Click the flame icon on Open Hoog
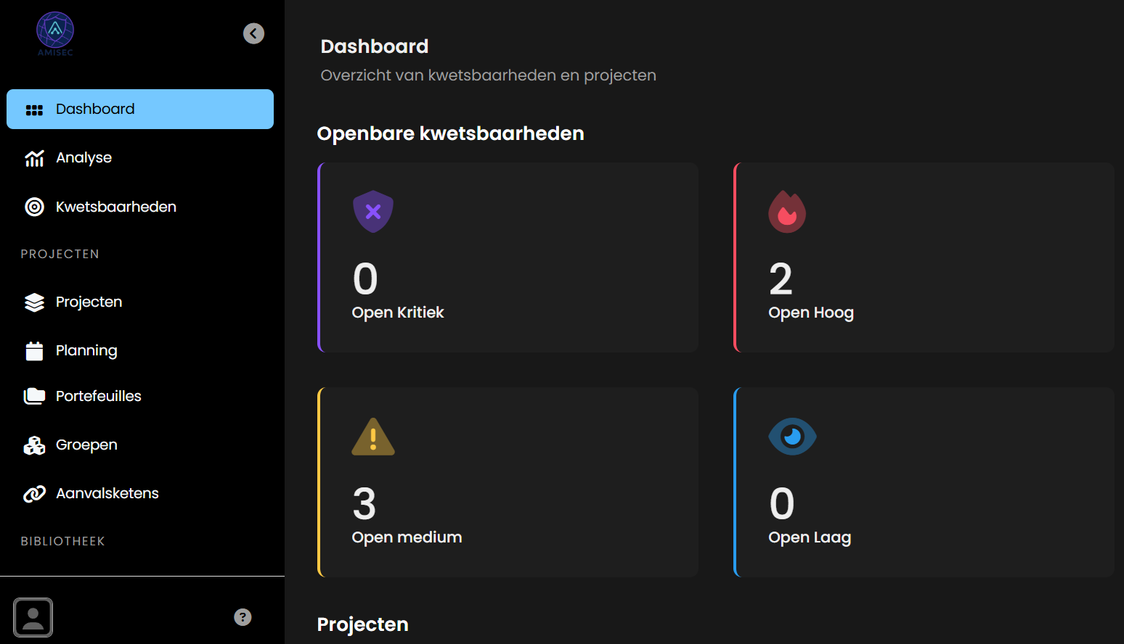This screenshot has height=644, width=1124. (x=787, y=212)
